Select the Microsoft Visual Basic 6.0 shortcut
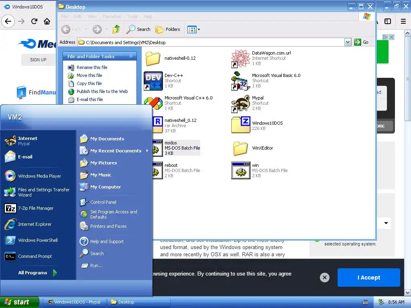This screenshot has width=411, height=308. tap(266, 80)
